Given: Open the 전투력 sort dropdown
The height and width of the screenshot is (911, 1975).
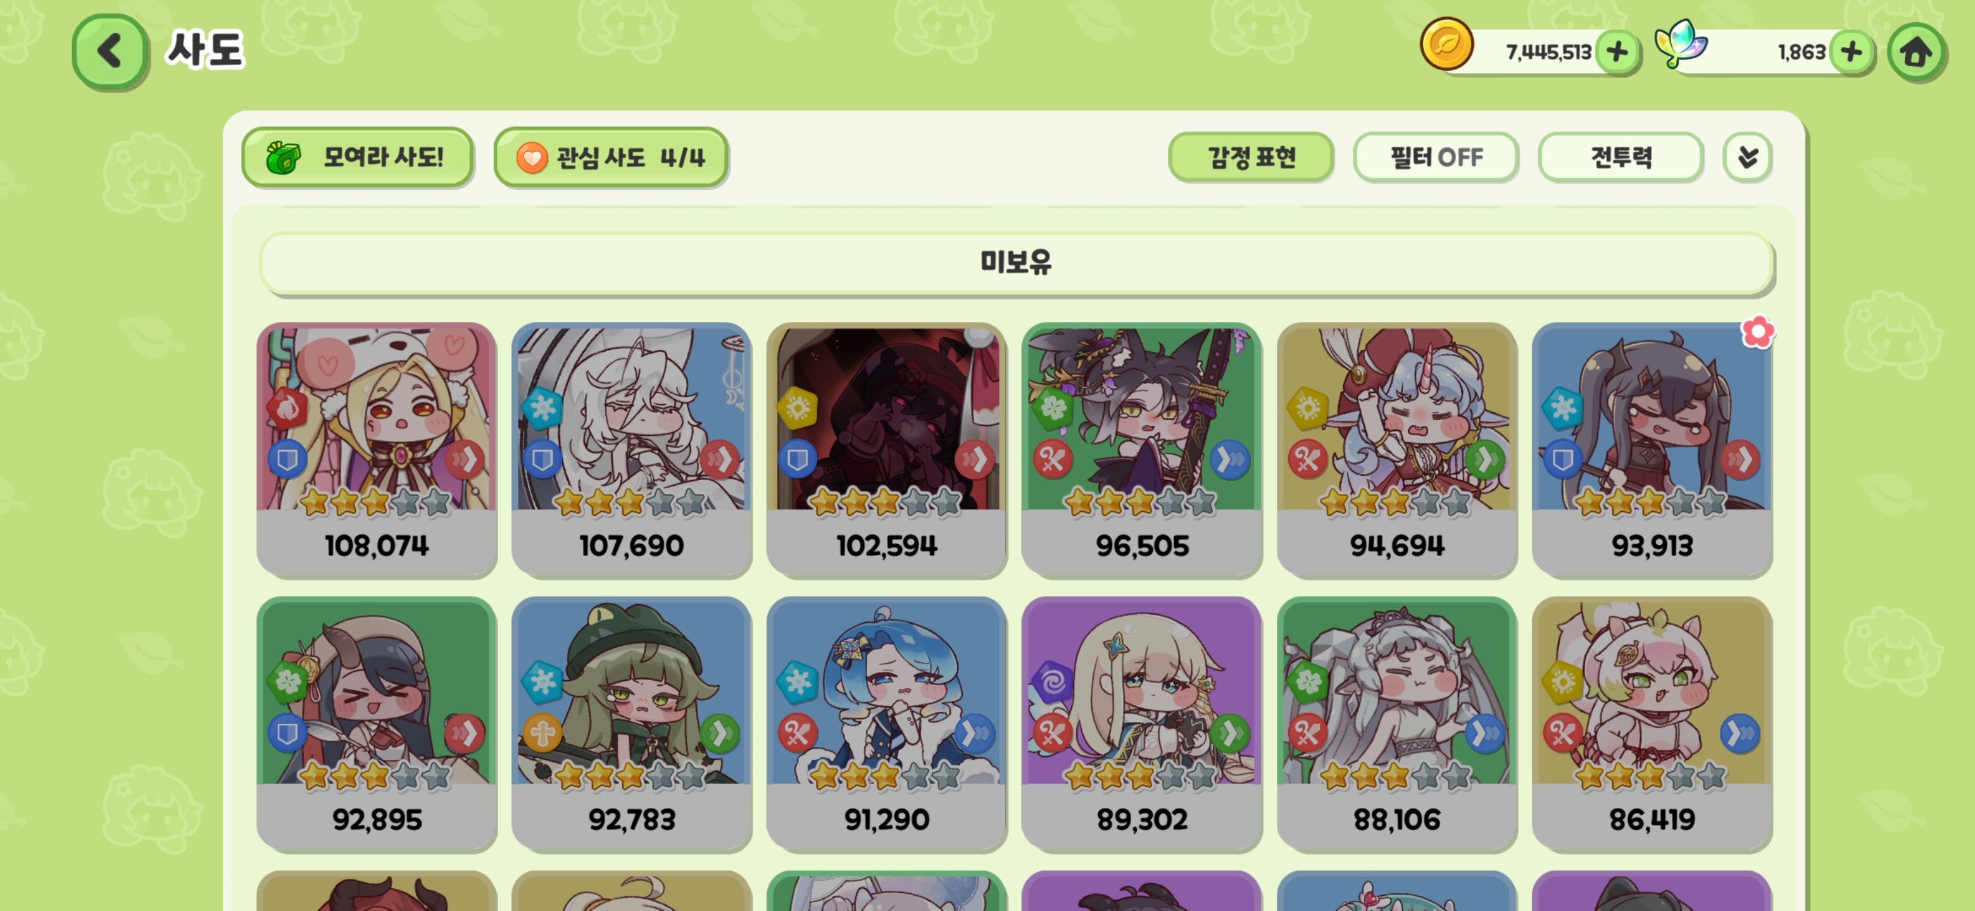Looking at the screenshot, I should point(1620,158).
